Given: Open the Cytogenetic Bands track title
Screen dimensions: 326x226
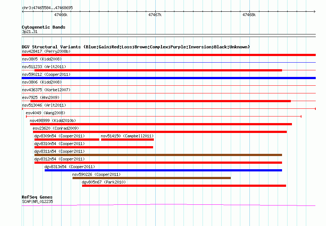Looking at the screenshot, I should (x=44, y=27).
